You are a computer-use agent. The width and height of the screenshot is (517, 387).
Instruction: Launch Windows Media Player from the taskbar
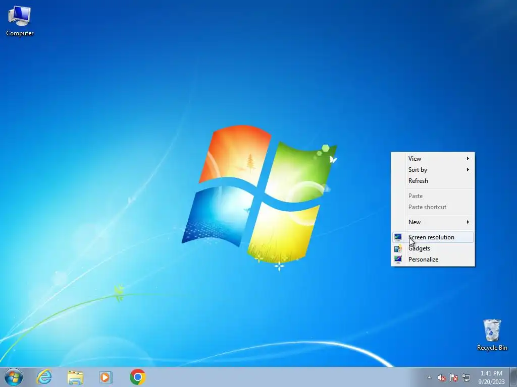pyautogui.click(x=106, y=377)
